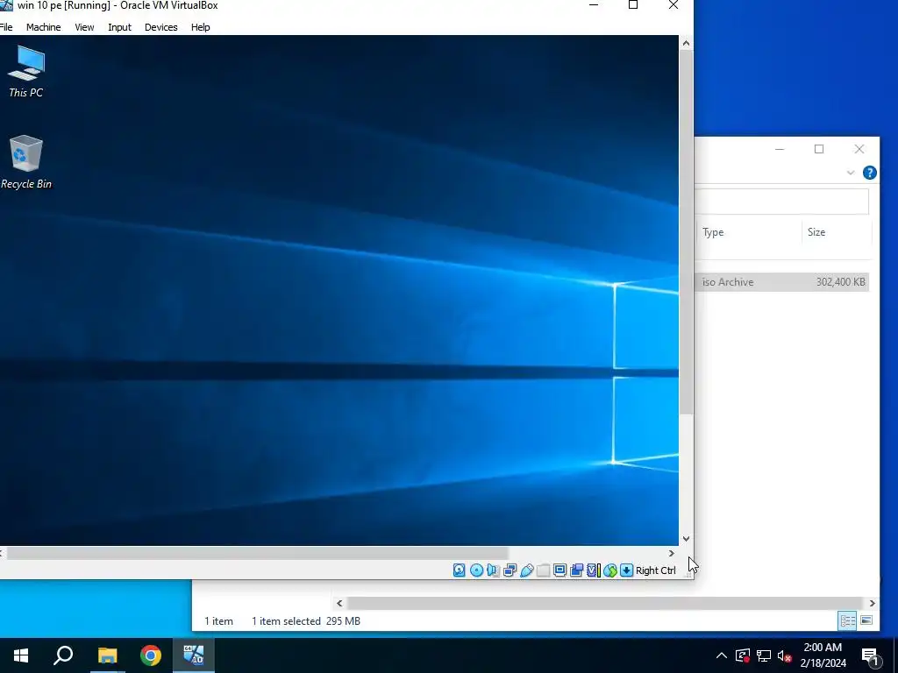Viewport: 898px width, 673px height.
Task: Click the Help icon in File Explorer
Action: click(869, 173)
